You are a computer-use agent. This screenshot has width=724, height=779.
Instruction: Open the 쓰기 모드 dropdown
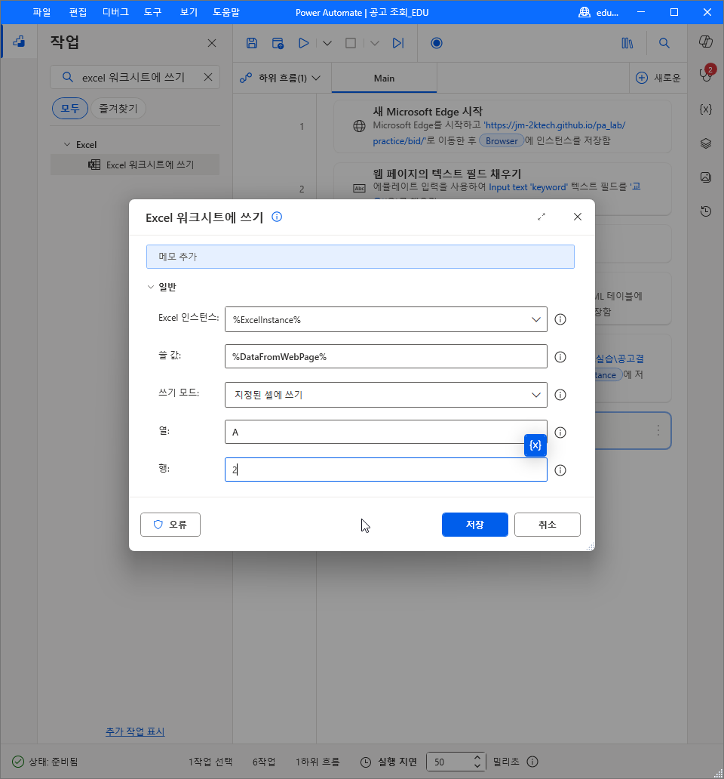click(x=386, y=395)
